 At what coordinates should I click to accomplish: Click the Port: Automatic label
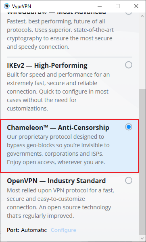coord(27,230)
